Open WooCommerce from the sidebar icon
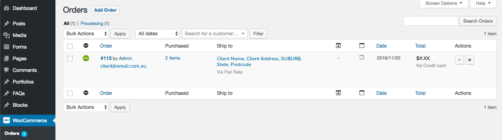This screenshot has height=140, width=502. pos(7,120)
